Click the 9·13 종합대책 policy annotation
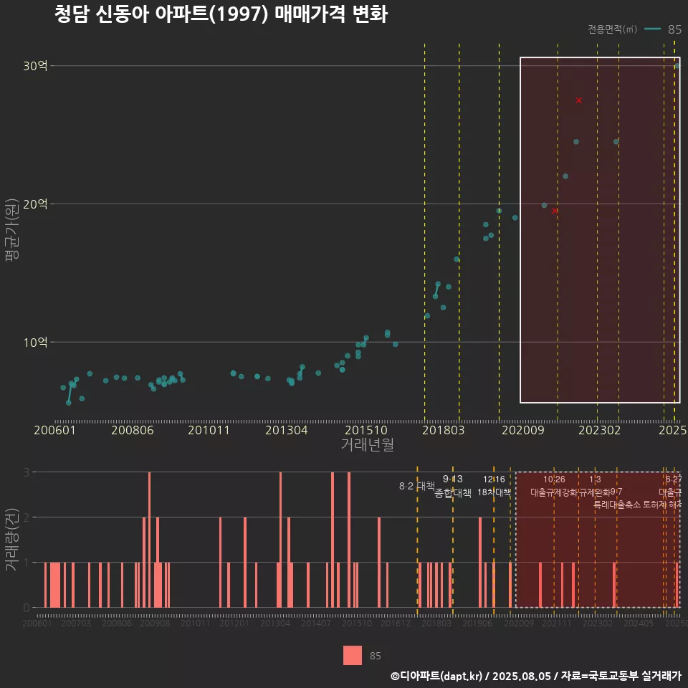This screenshot has height=688, width=688. 453,486
